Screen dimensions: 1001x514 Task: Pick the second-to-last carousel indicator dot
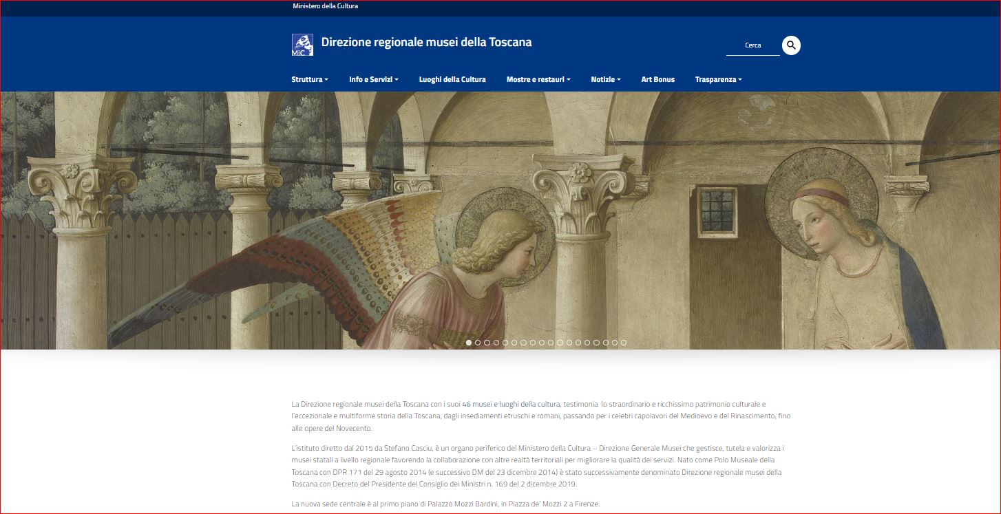pyautogui.click(x=615, y=342)
